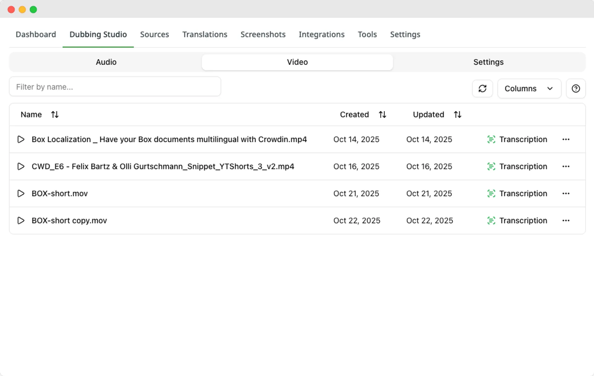Expand the Columns dropdown

[x=529, y=88]
